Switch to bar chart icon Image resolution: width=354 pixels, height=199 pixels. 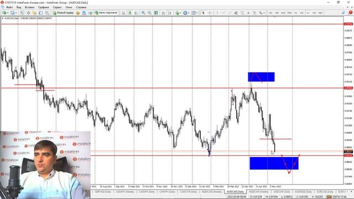[123, 13]
